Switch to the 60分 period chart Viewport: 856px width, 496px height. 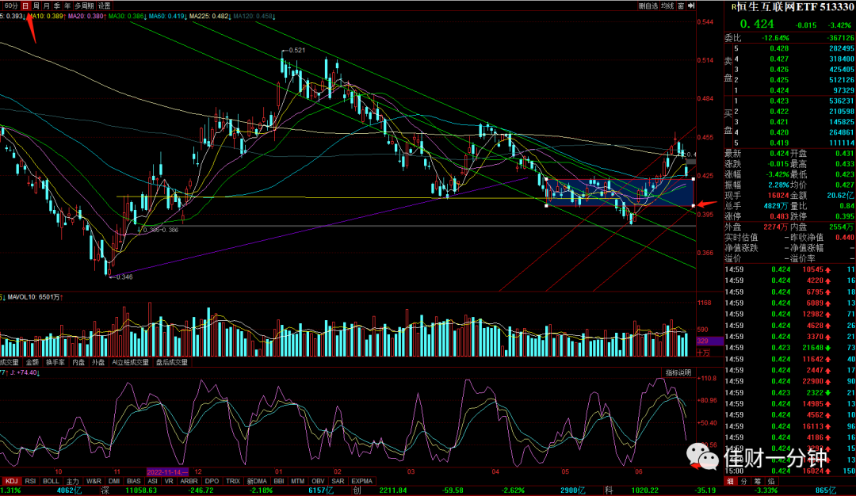pos(11,6)
